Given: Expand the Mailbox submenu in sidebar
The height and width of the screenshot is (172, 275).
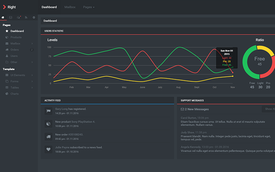Looking at the screenshot, I should coord(19,44).
